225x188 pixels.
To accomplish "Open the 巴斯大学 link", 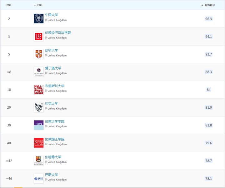I will click(x=52, y=175).
